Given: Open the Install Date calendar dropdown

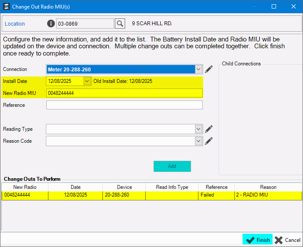Looking at the screenshot, I should tap(87, 81).
